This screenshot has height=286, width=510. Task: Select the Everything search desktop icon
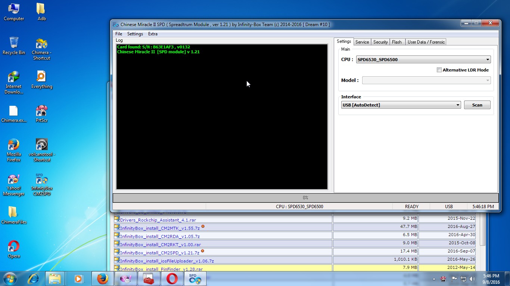(41, 80)
